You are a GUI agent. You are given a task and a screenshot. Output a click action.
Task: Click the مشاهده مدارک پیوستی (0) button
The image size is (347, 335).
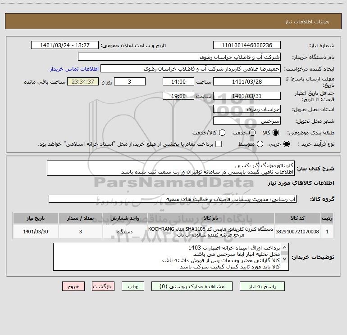tap(192, 286)
